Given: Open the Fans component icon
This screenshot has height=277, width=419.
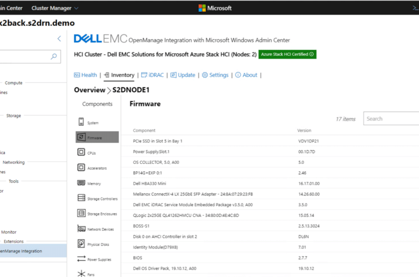Looking at the screenshot, I should (x=81, y=274).
